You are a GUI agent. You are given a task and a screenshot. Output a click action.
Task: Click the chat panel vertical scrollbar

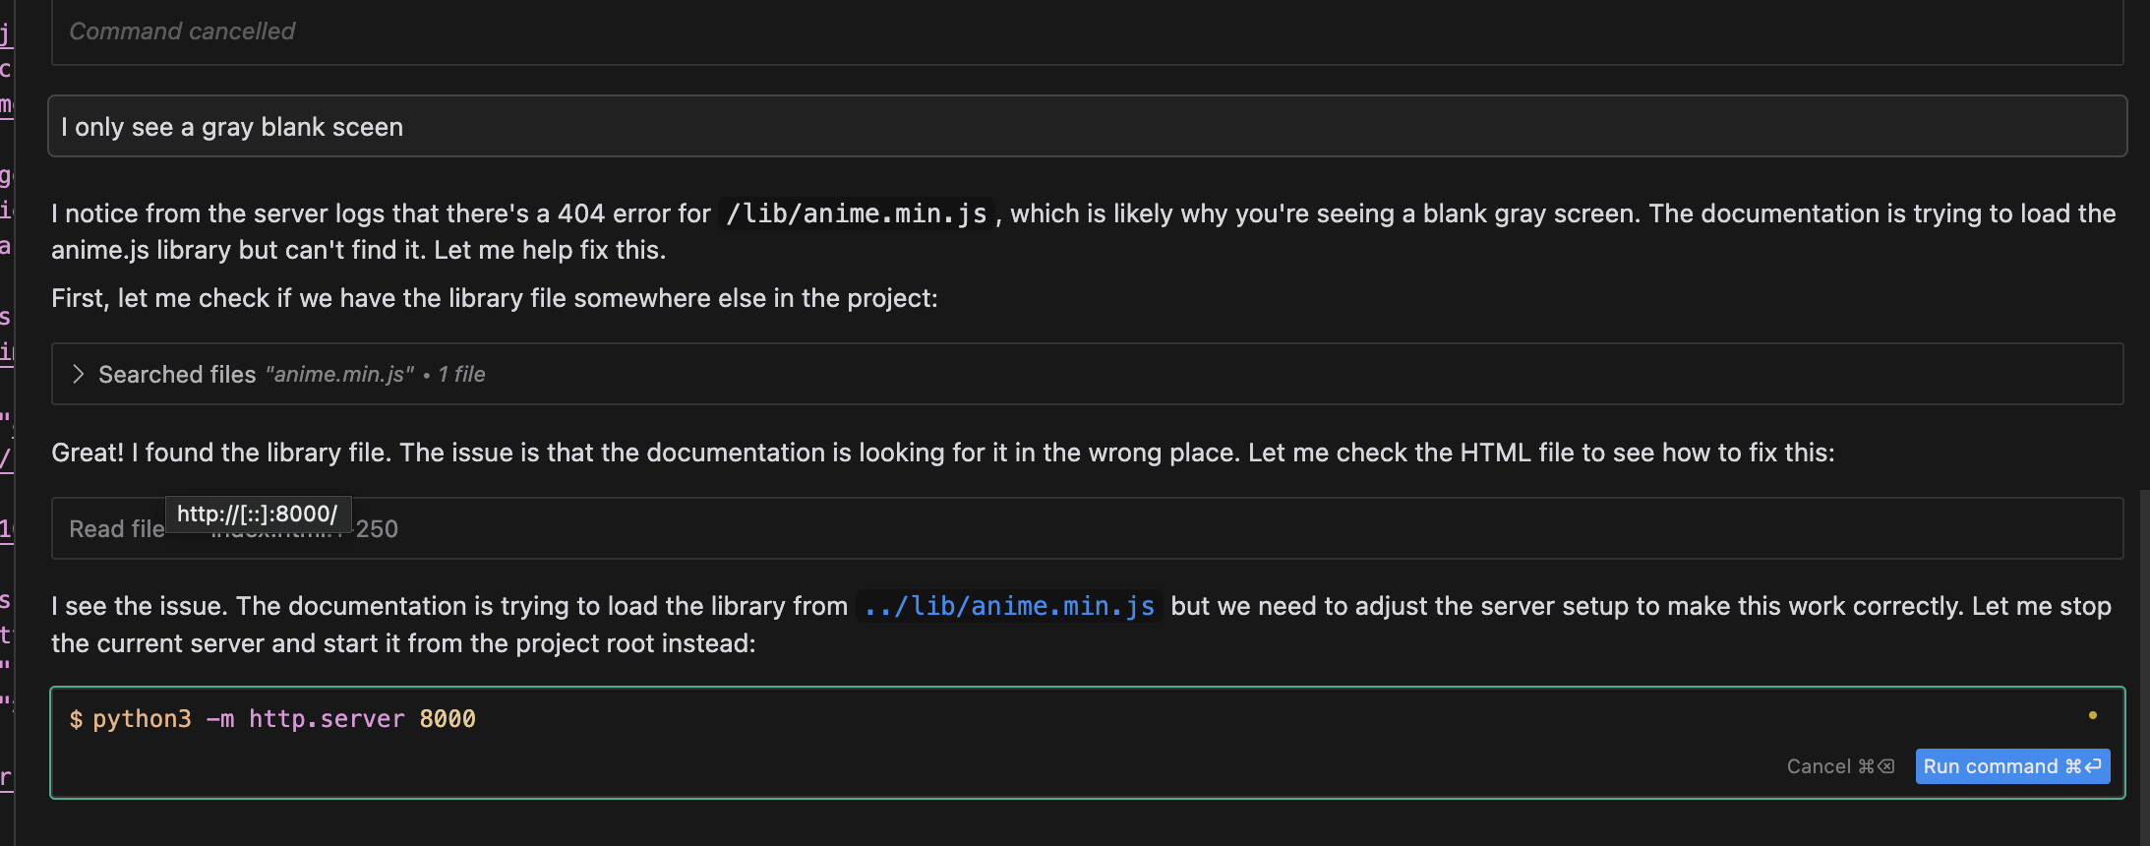[2144, 667]
